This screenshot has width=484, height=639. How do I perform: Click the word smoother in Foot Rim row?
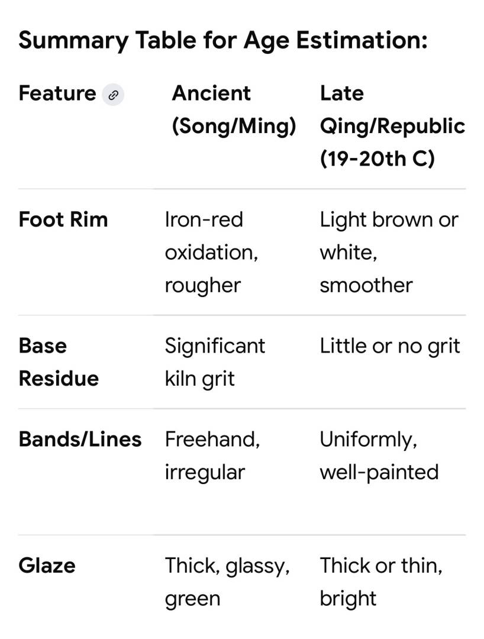coord(366,285)
